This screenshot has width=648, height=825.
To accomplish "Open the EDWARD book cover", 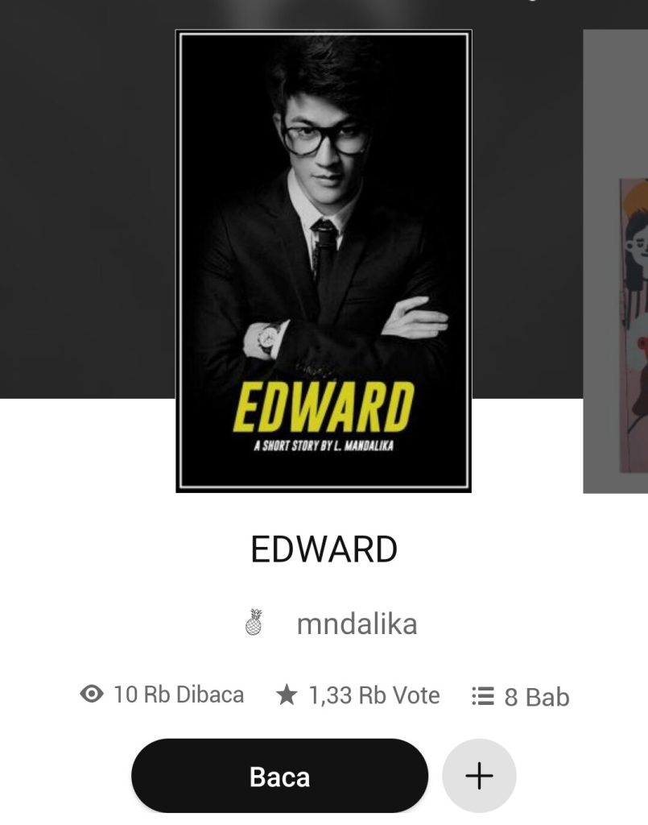I will pos(324,261).
